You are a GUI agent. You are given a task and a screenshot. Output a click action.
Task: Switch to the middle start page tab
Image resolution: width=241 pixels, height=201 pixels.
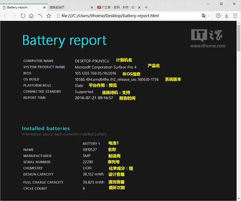[71, 7]
